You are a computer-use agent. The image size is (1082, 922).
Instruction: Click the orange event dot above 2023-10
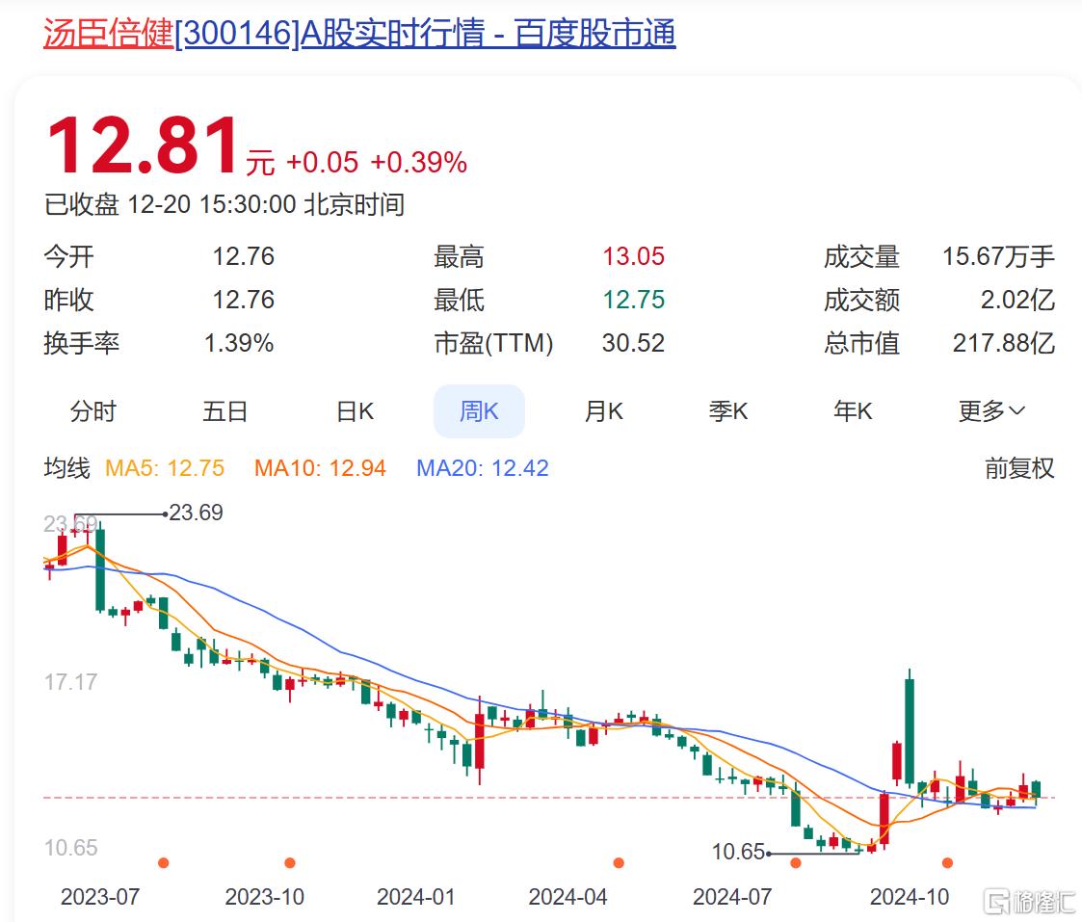[x=290, y=862]
